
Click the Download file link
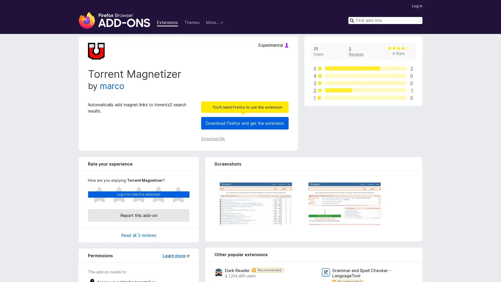click(213, 139)
